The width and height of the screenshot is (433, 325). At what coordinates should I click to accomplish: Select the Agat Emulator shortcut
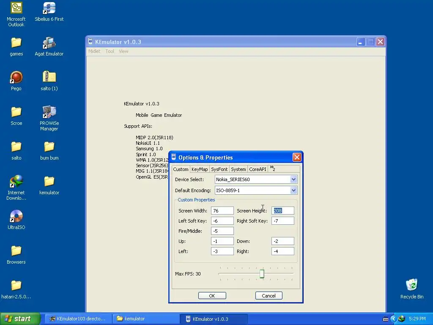(49, 43)
